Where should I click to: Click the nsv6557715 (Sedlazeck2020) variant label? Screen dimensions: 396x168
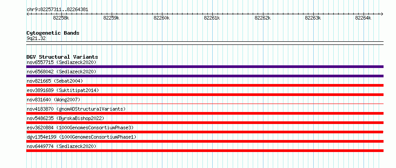click(x=61, y=62)
